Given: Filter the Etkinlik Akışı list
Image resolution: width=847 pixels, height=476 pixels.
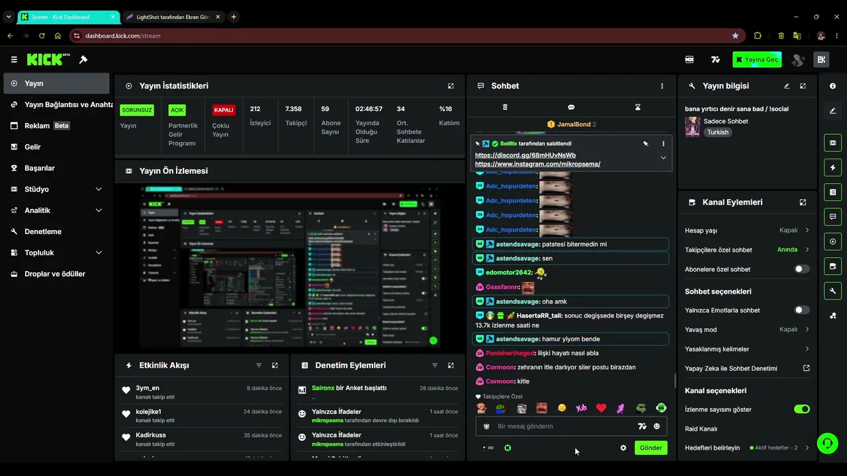Looking at the screenshot, I should [x=259, y=366].
